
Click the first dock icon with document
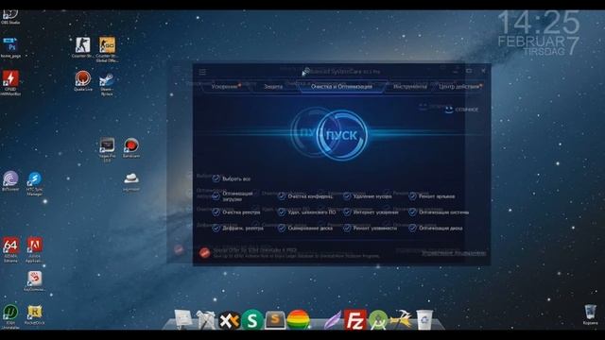pyautogui.click(x=182, y=319)
